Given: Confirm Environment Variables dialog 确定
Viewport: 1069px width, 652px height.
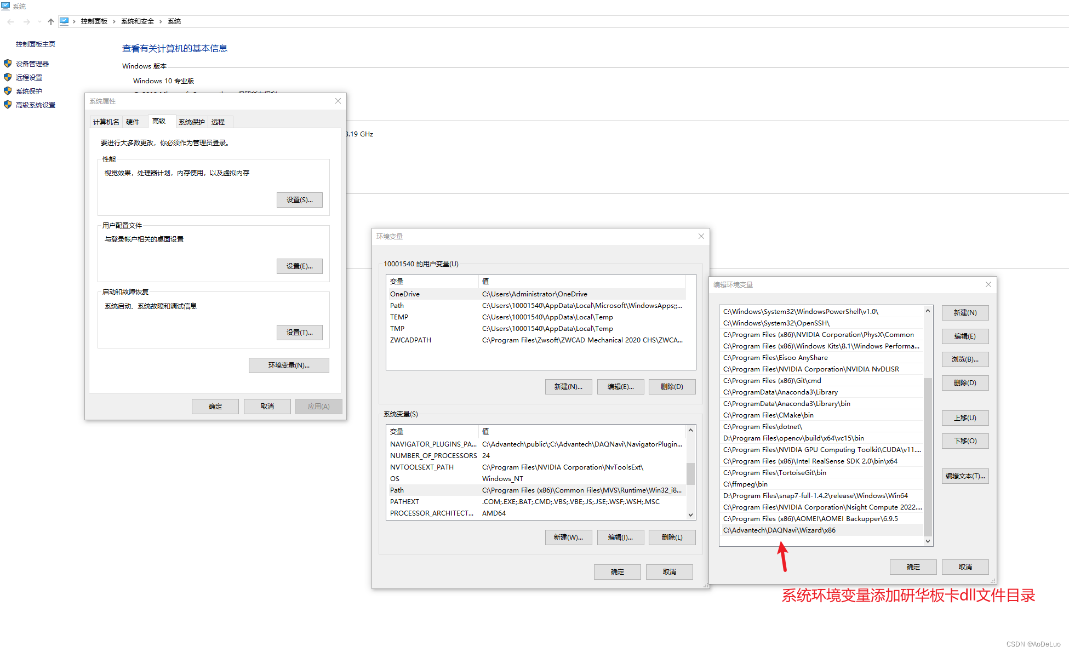Looking at the screenshot, I should [x=618, y=572].
